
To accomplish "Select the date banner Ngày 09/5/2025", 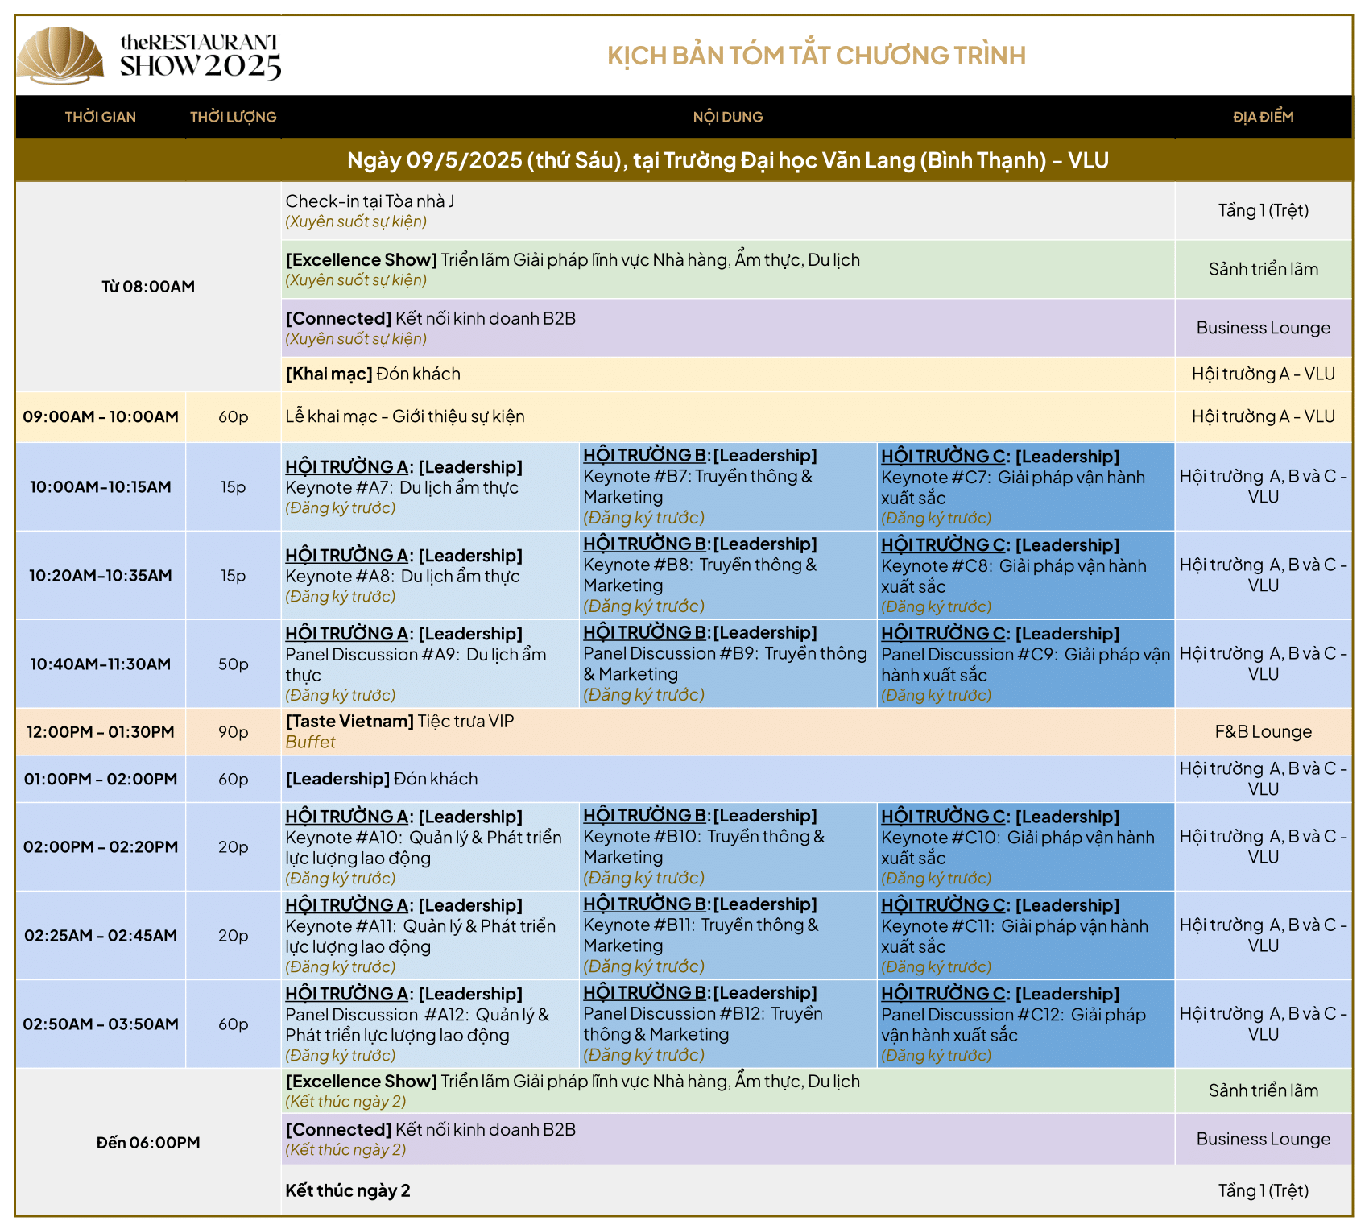I will (727, 160).
